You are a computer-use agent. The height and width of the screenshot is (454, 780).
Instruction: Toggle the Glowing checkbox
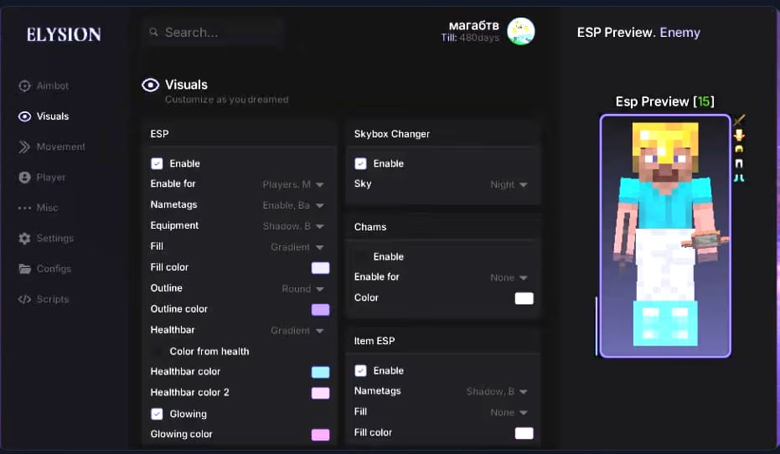157,414
